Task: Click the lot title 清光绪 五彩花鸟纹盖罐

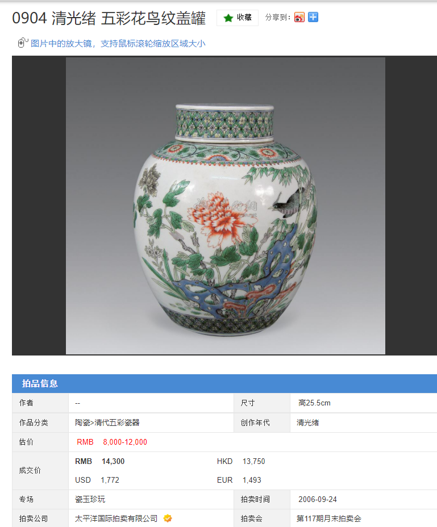Action: [128, 18]
